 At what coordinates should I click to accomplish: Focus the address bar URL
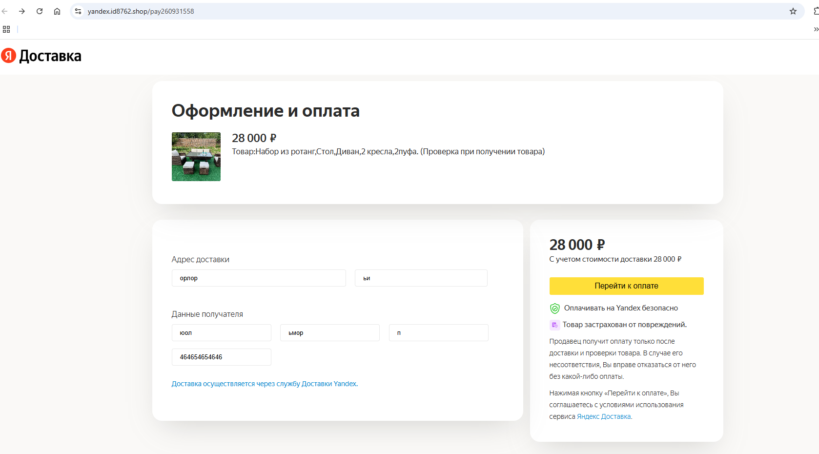(x=141, y=11)
